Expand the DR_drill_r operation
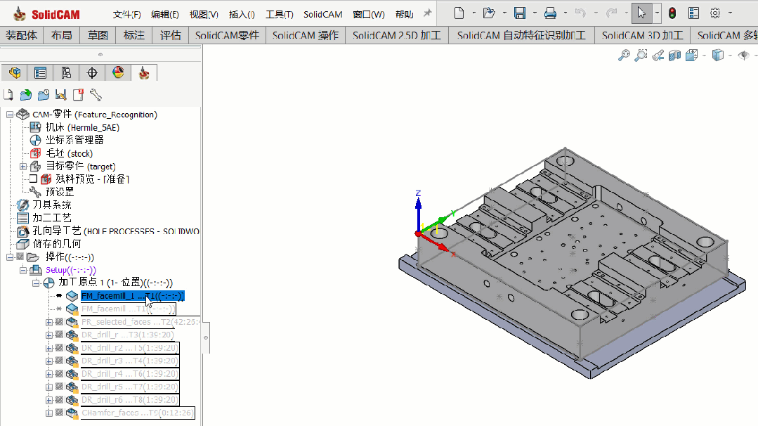Screen dimensions: 758x426 click(49, 335)
